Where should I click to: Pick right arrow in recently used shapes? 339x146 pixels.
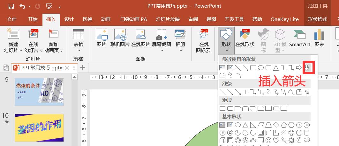299,68
